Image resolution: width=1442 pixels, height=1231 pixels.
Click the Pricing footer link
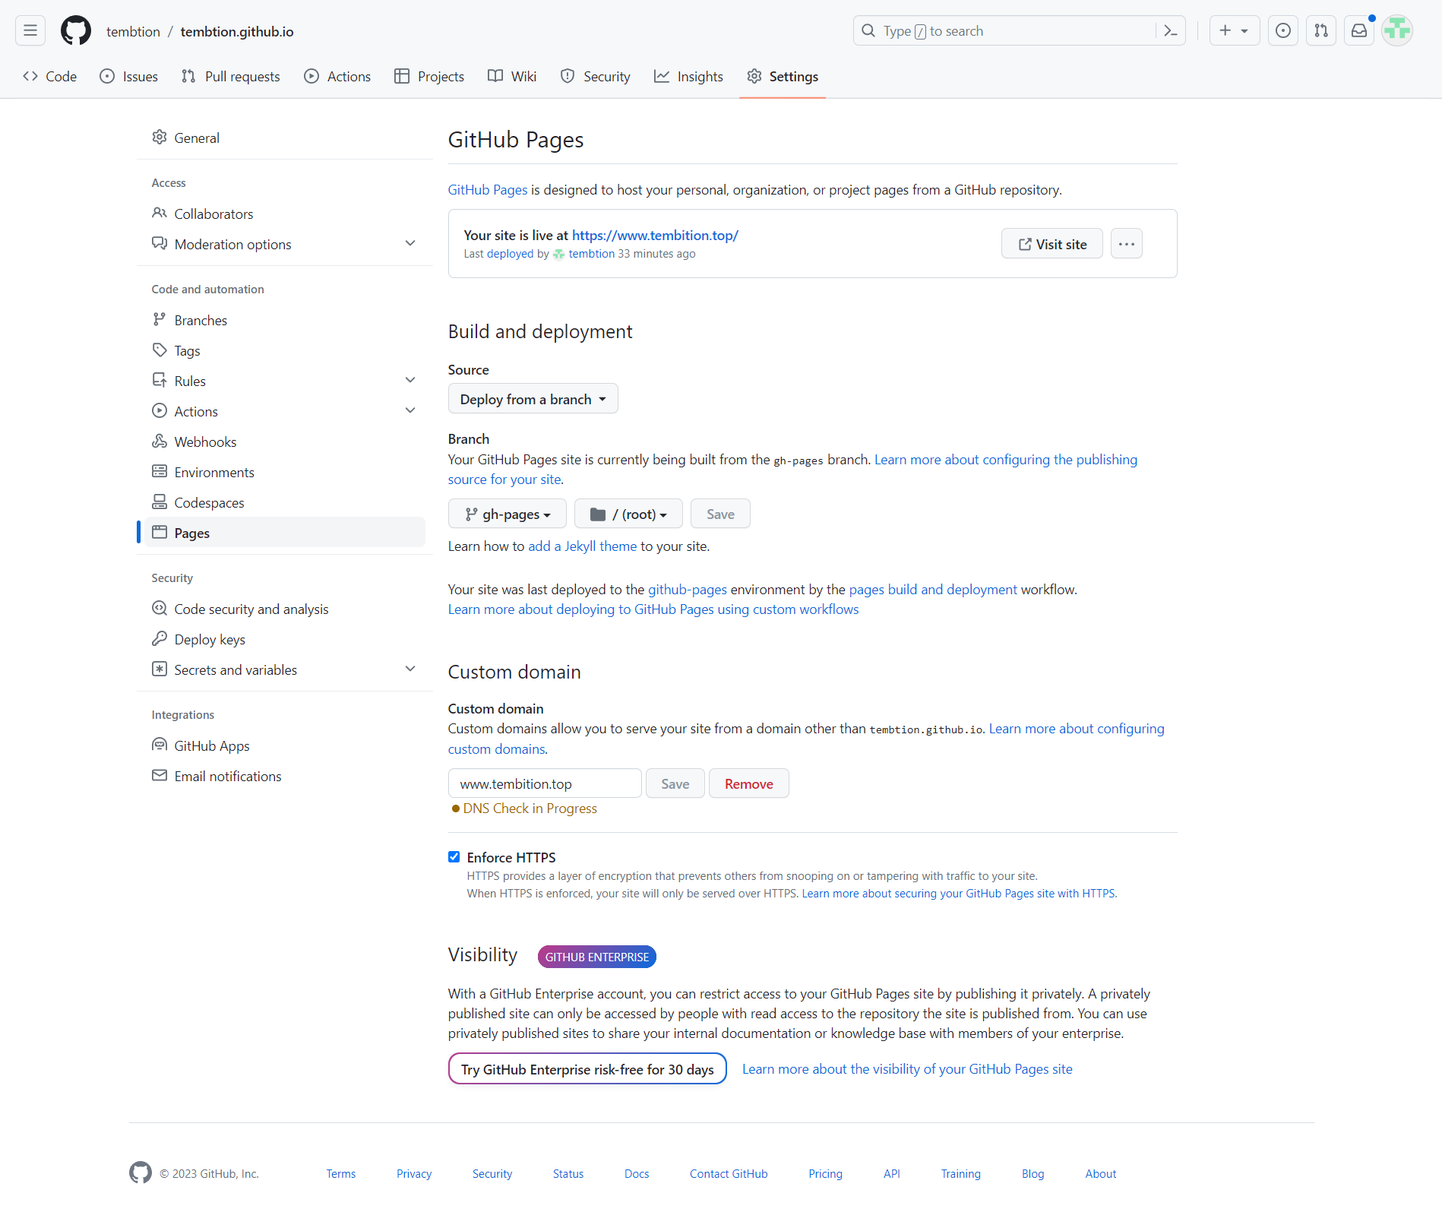[826, 1174]
